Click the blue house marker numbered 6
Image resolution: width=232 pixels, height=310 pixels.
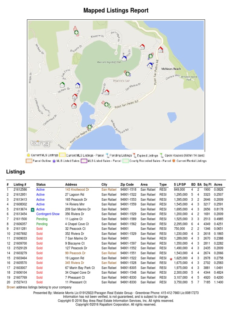150,65
